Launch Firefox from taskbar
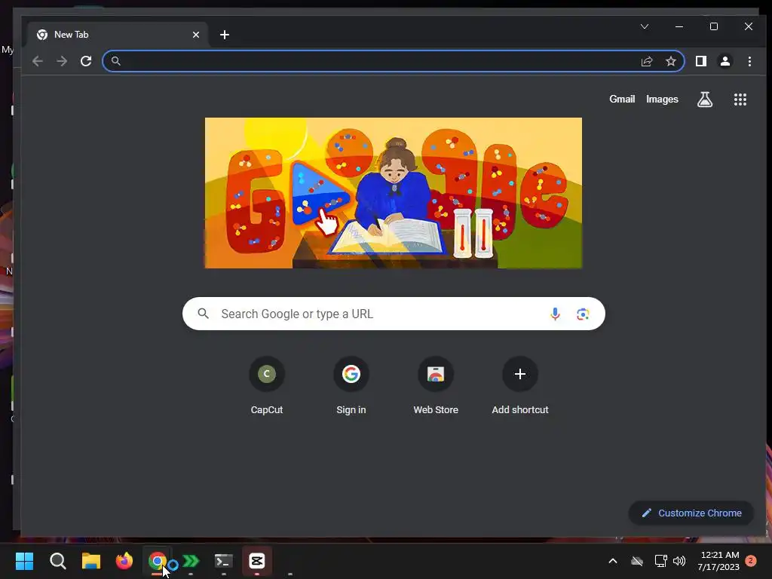 124,561
